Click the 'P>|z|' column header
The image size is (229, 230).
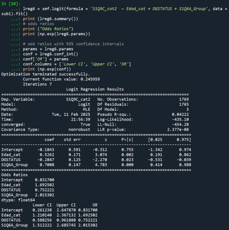click(127, 140)
